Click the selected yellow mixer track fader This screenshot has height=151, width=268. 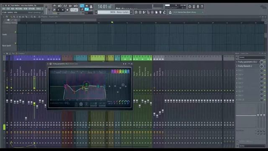pyautogui.click(x=34, y=104)
